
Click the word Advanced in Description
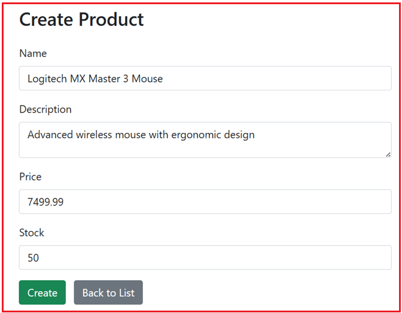pos(50,135)
